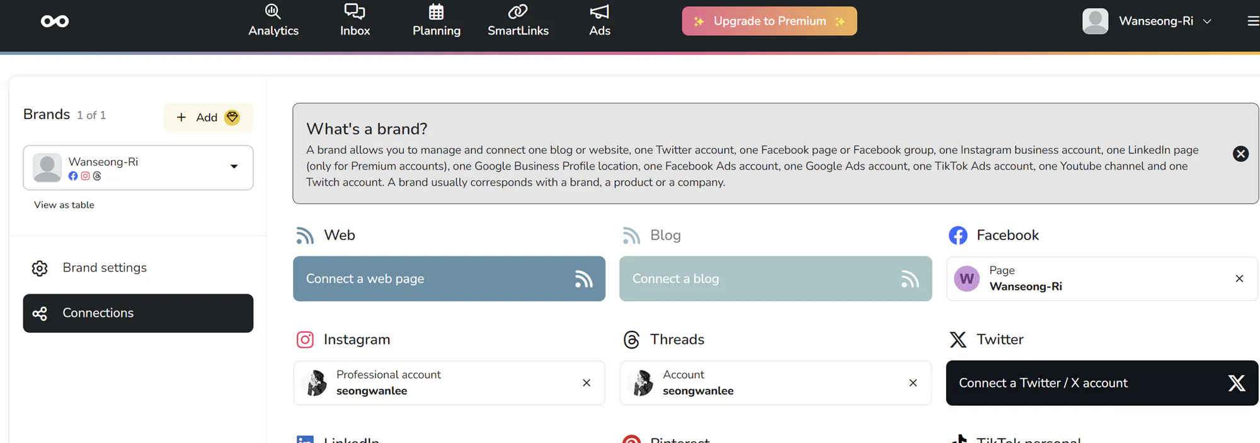Click the Blog RSS feed icon

pos(631,236)
